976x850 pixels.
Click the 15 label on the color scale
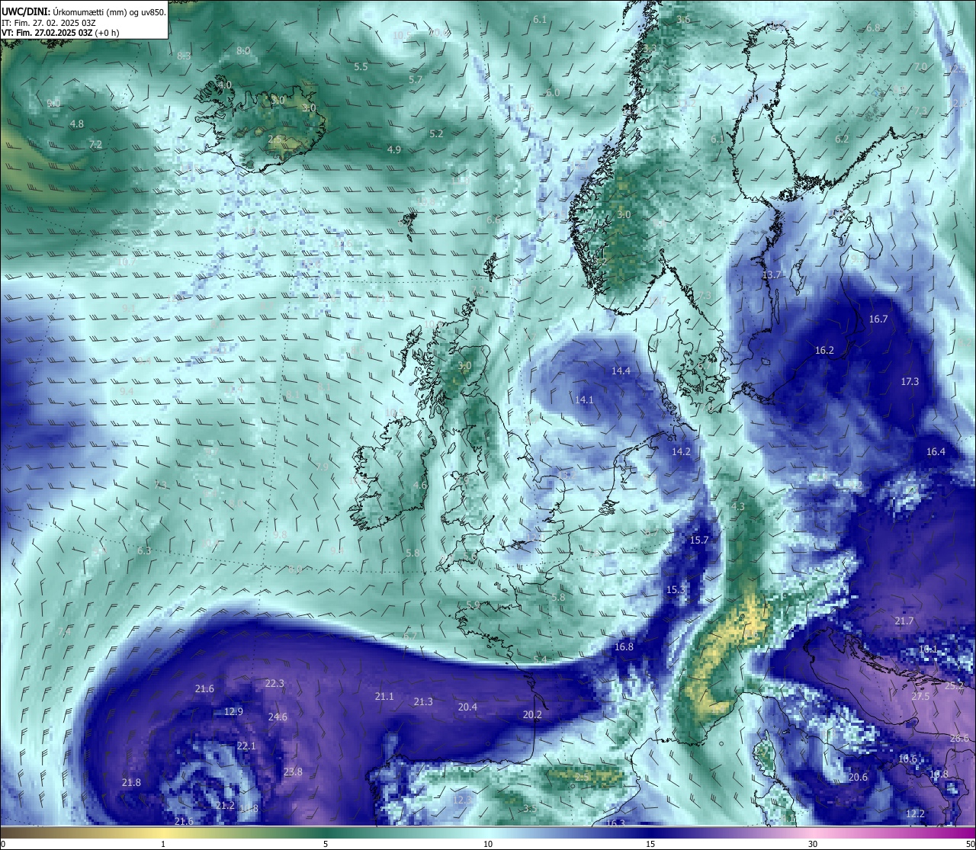point(650,844)
